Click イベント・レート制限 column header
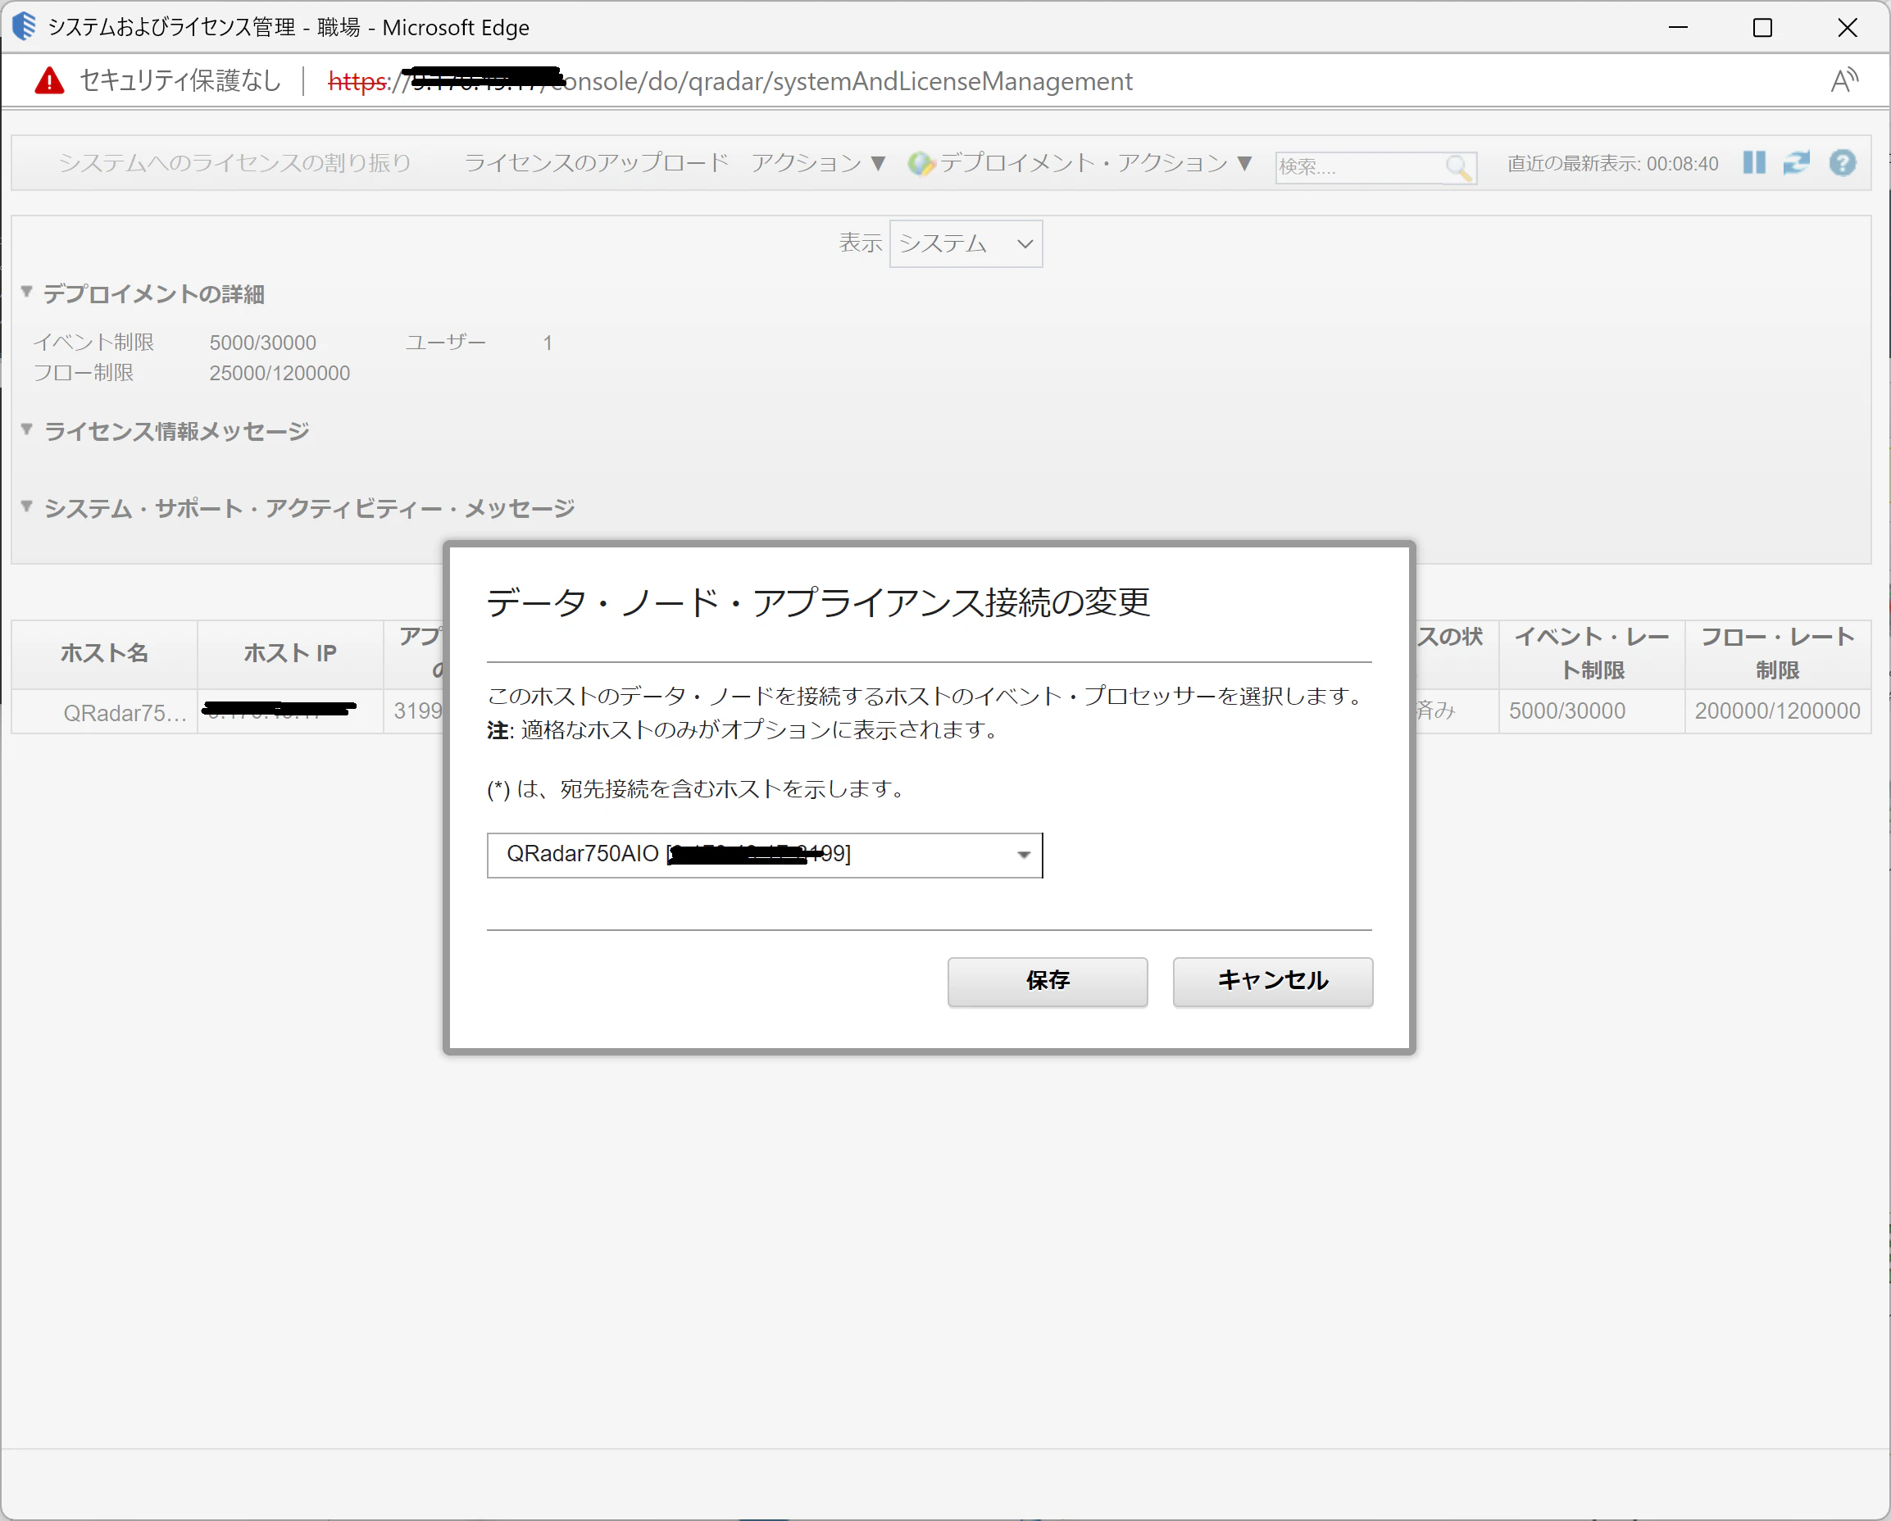The width and height of the screenshot is (1891, 1521). tap(1591, 653)
